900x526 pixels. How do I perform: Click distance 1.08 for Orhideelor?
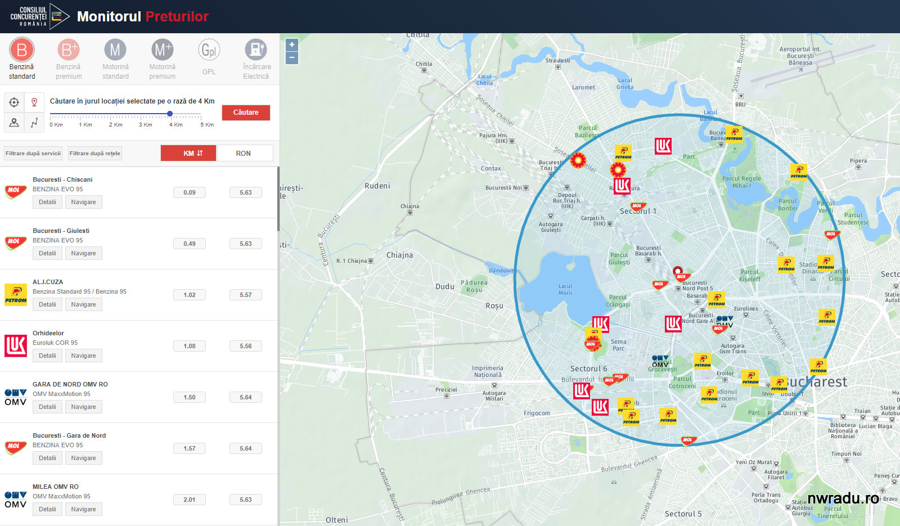click(x=190, y=346)
